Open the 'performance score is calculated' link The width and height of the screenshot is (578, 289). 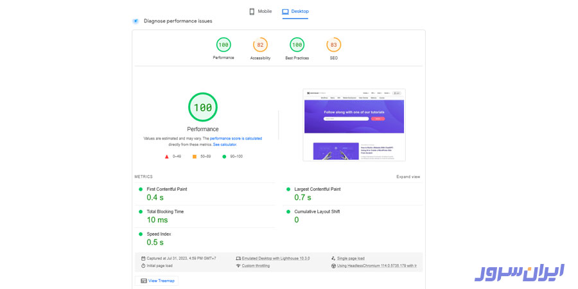(236, 138)
